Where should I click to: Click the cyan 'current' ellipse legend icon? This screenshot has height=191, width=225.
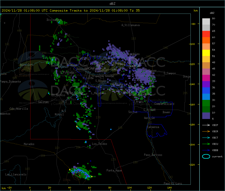click(206, 156)
